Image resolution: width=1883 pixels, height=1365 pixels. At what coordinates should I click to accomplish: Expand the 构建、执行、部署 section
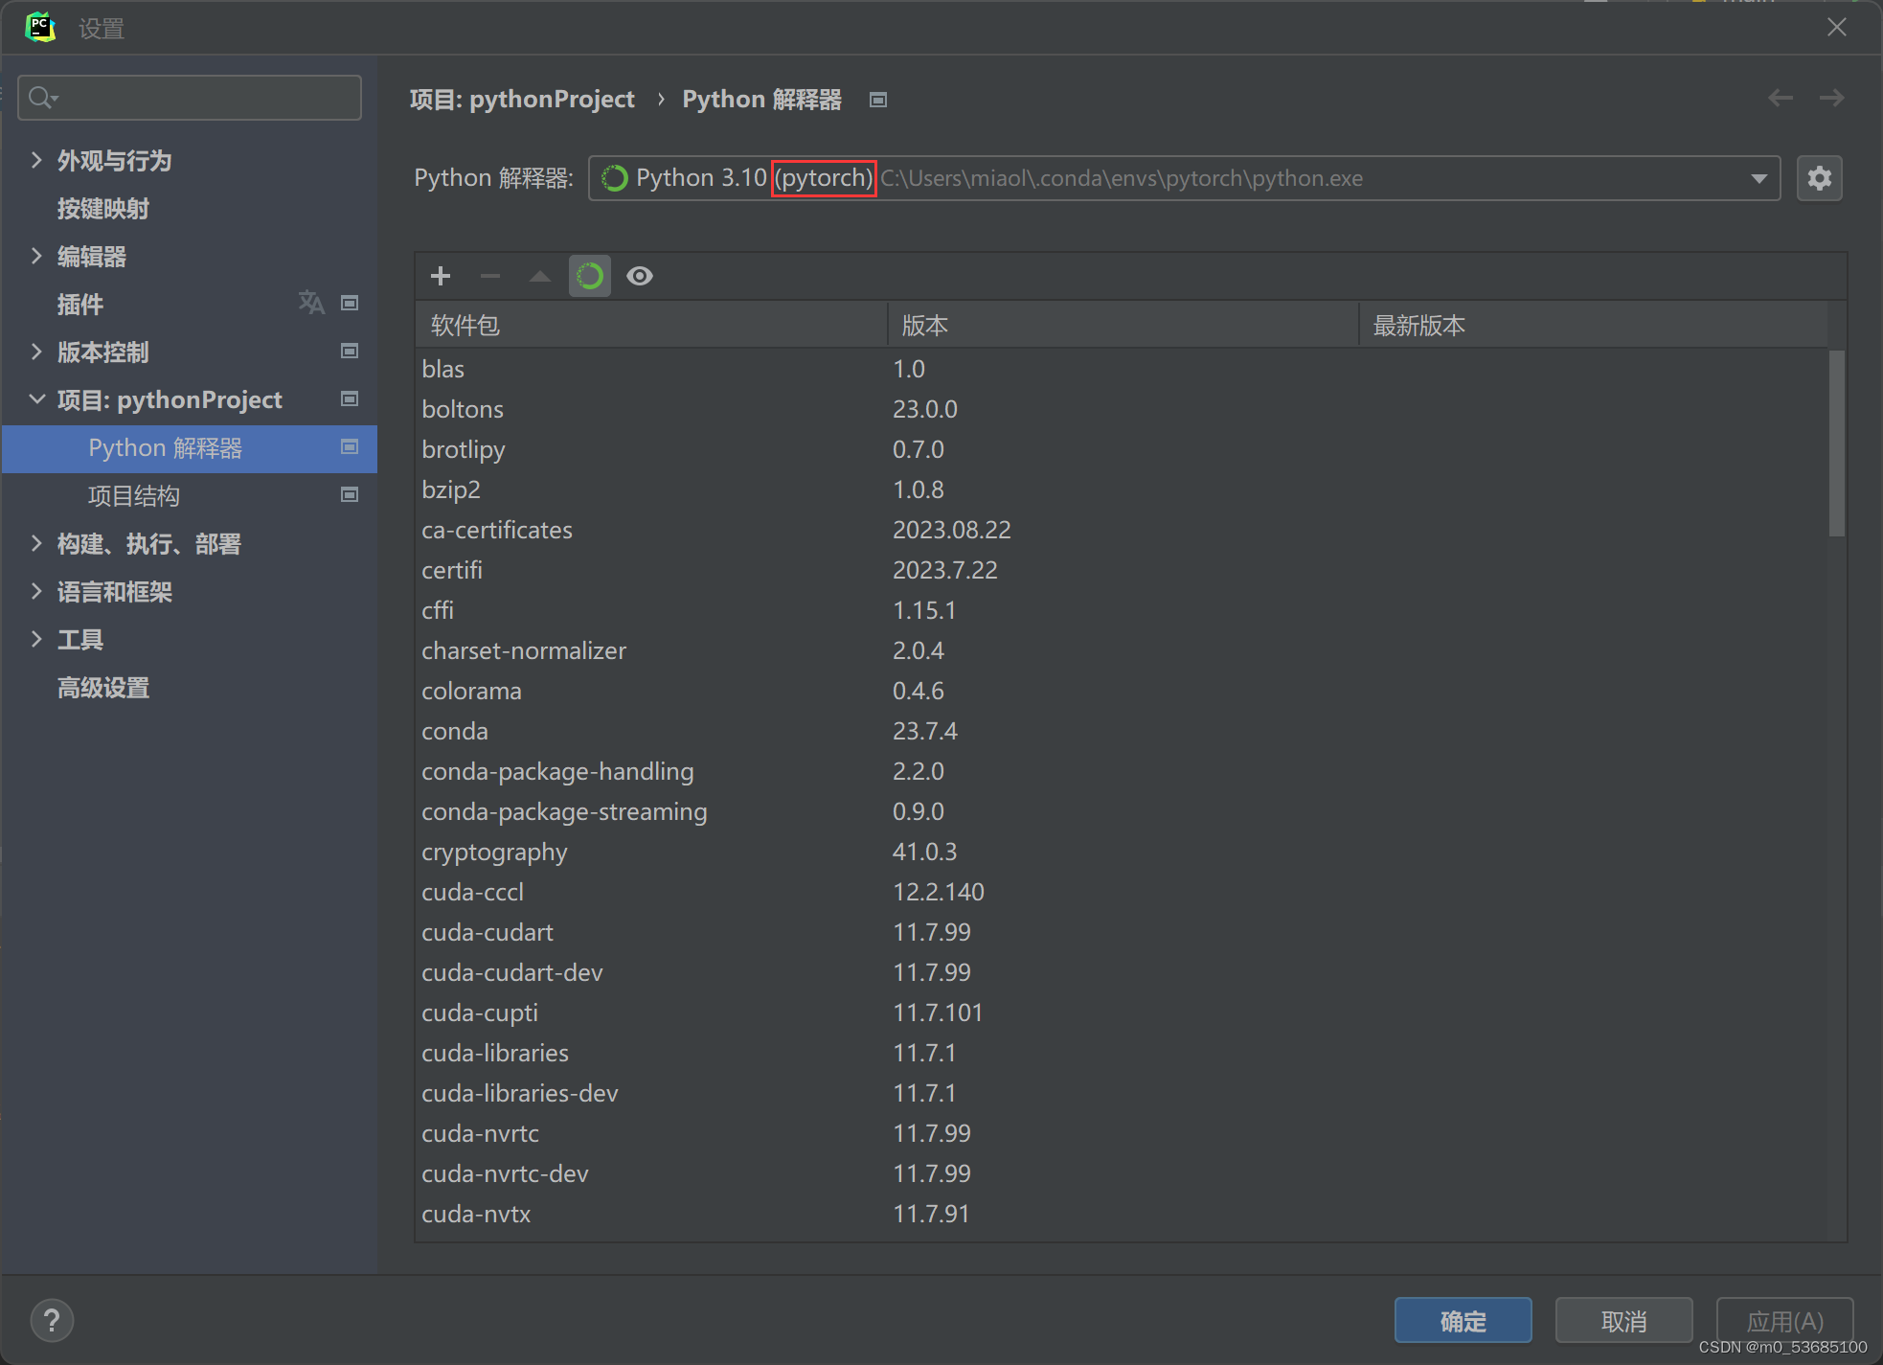coord(36,543)
